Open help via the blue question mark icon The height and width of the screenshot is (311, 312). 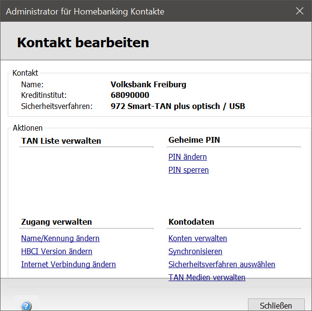[x=26, y=306]
